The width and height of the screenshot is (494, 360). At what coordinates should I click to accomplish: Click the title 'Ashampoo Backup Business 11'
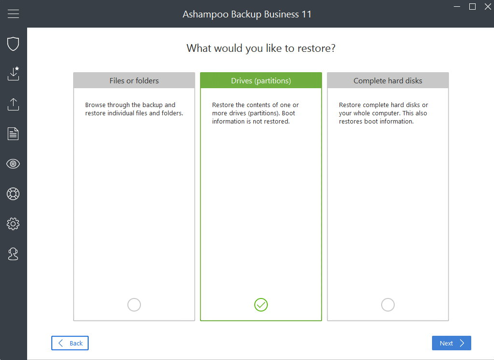pyautogui.click(x=247, y=14)
